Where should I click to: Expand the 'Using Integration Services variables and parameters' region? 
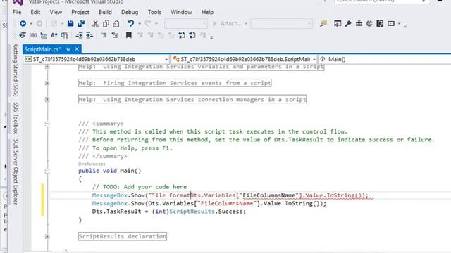(x=47, y=67)
